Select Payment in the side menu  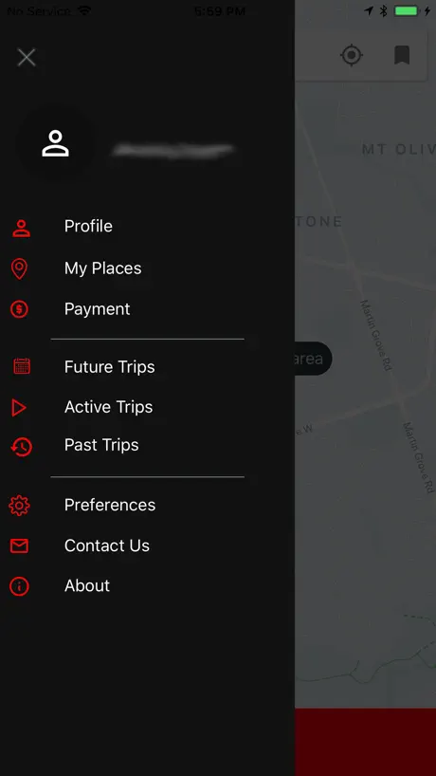tap(98, 309)
